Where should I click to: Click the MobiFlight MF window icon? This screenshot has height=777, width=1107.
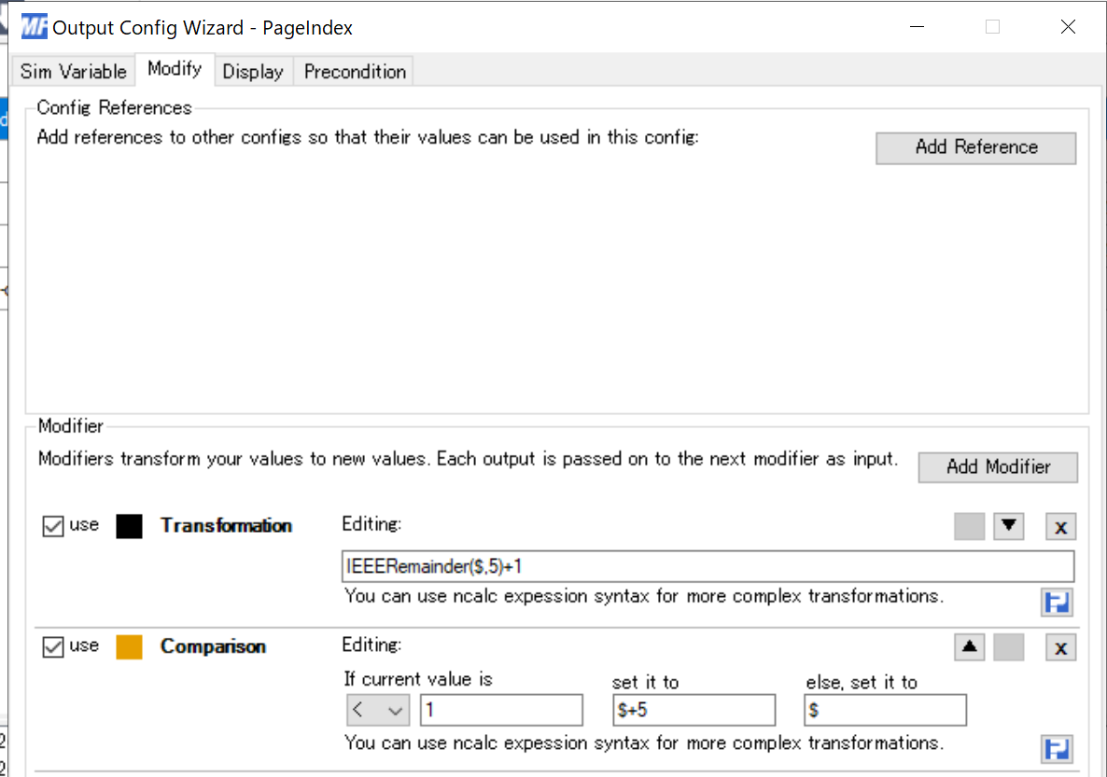[34, 27]
